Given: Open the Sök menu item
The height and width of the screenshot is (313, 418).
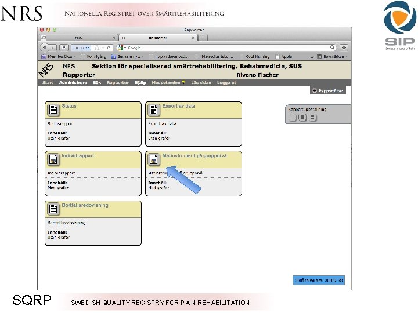Looking at the screenshot, I should [97, 82].
